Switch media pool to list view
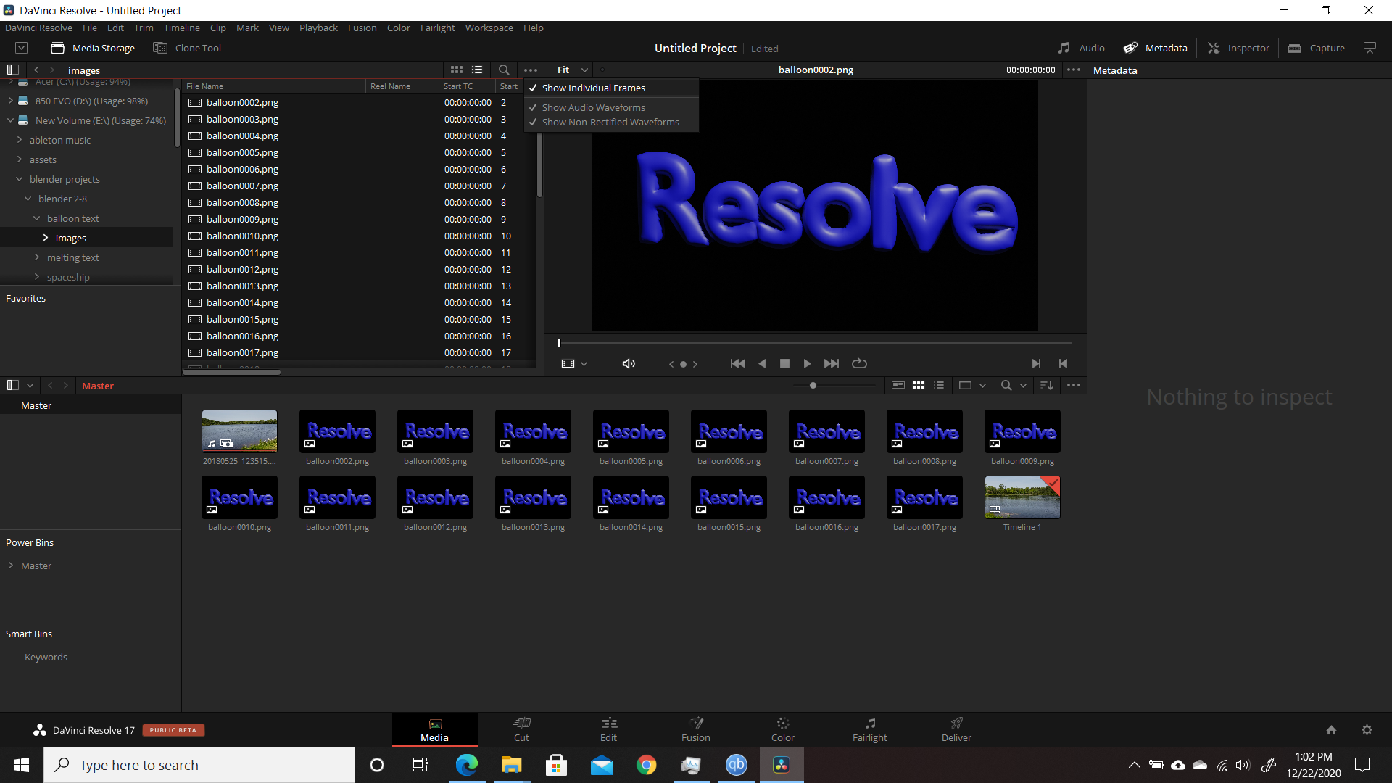This screenshot has height=783, width=1392. pyautogui.click(x=939, y=385)
